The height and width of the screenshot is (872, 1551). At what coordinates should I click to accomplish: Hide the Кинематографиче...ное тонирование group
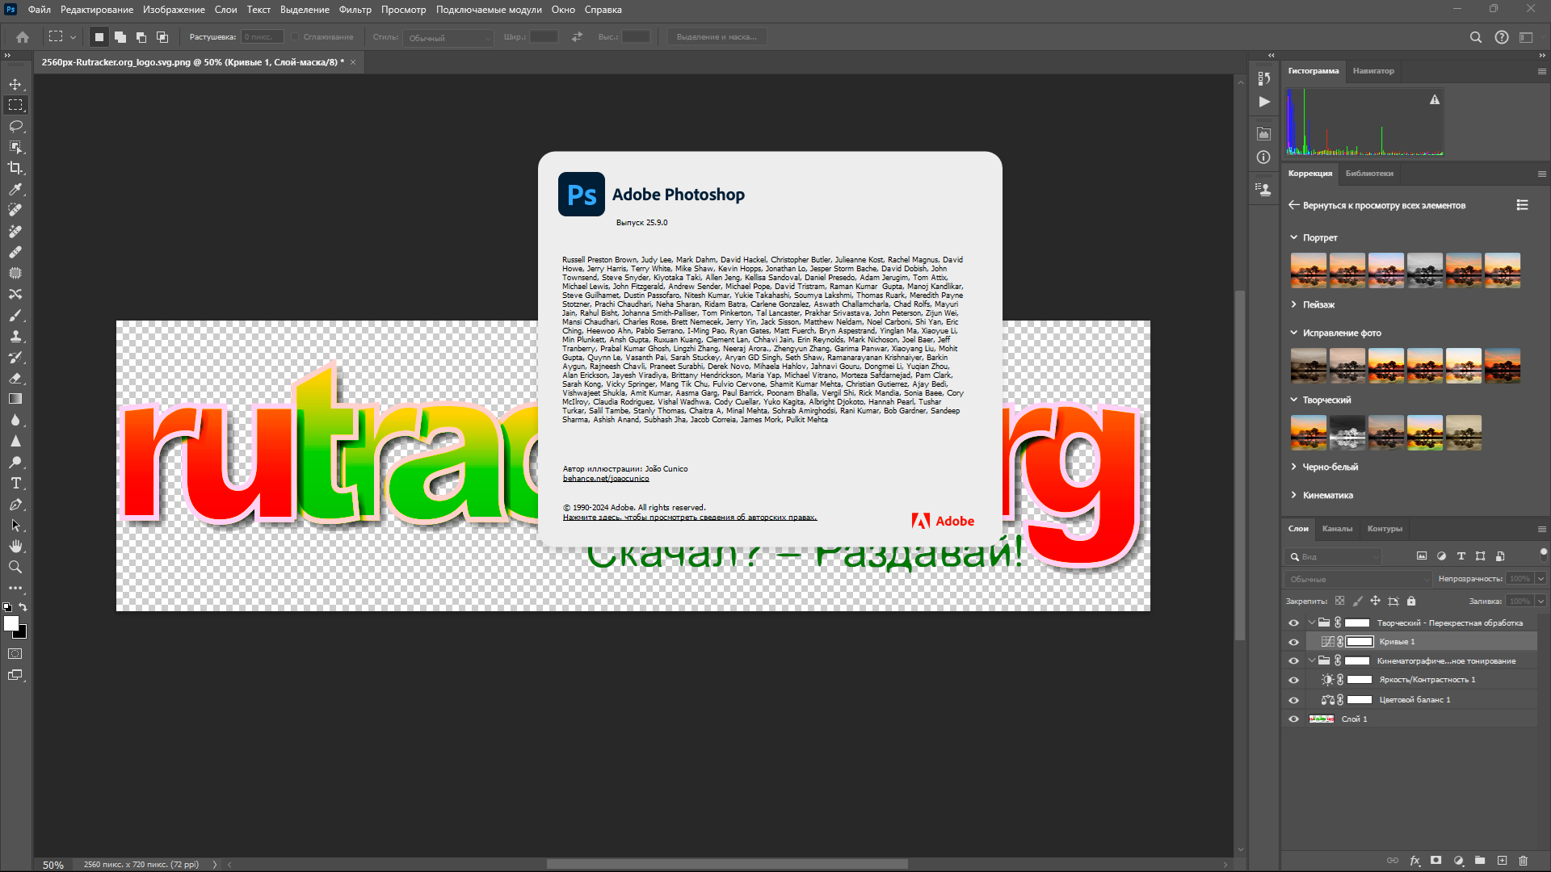[1293, 661]
